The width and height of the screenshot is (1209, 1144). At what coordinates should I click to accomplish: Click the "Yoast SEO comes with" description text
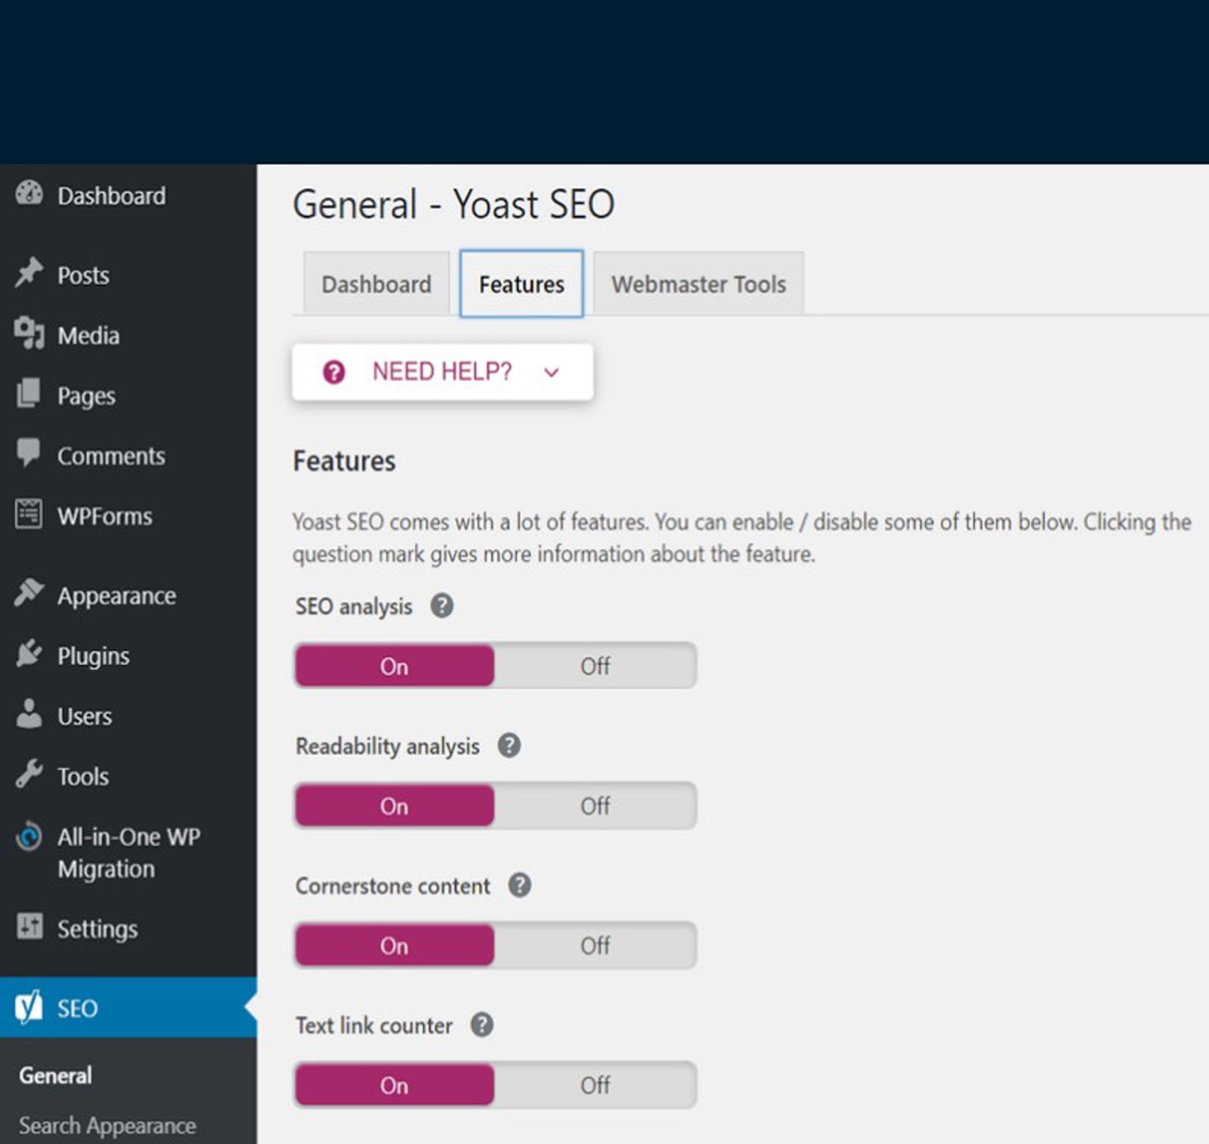pyautogui.click(x=742, y=538)
